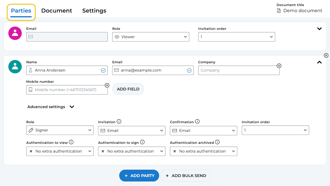Click Authentication to sign info icon
Screen dimensions: 330x186
[142, 142]
